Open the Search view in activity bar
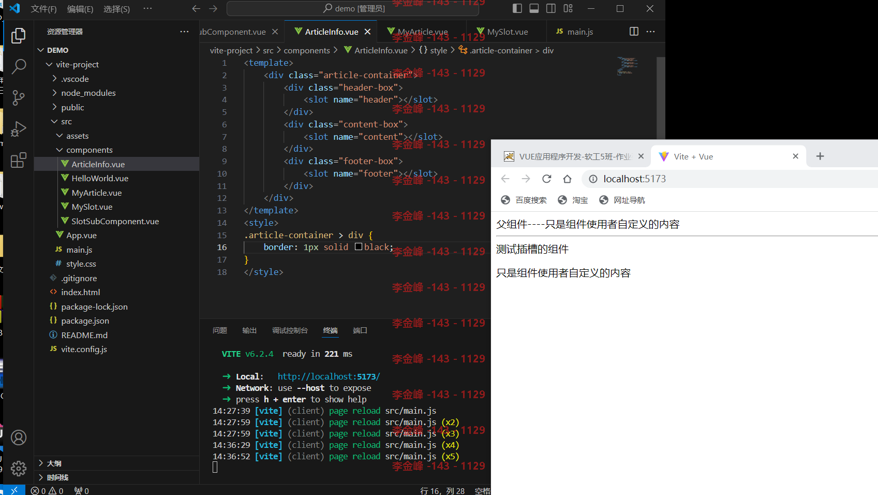Image resolution: width=878 pixels, height=495 pixels. click(19, 66)
